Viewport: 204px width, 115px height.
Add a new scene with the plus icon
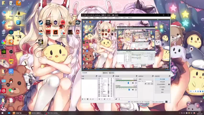82,99
